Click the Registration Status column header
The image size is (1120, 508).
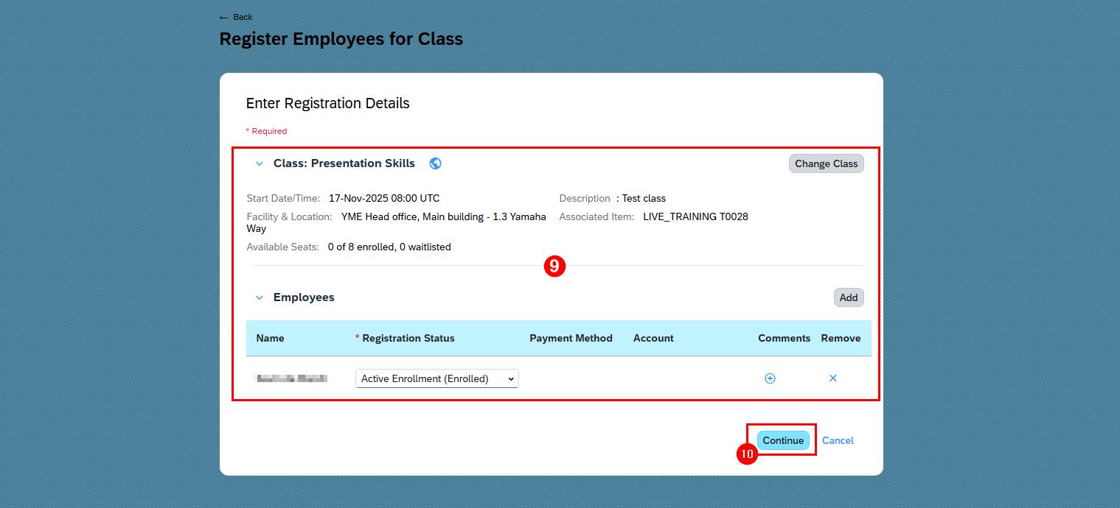tap(408, 338)
